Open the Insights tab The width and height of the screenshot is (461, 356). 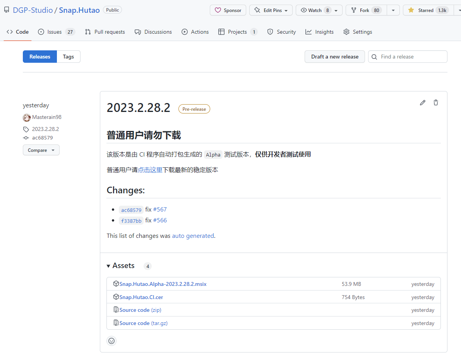click(320, 32)
